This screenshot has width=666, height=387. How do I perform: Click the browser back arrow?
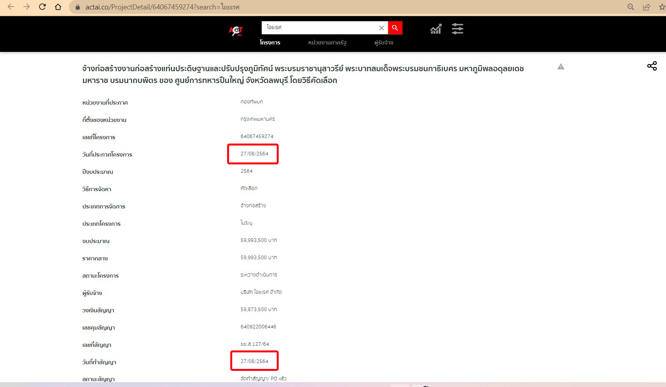tap(11, 7)
